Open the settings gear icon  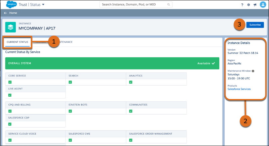point(248,5)
